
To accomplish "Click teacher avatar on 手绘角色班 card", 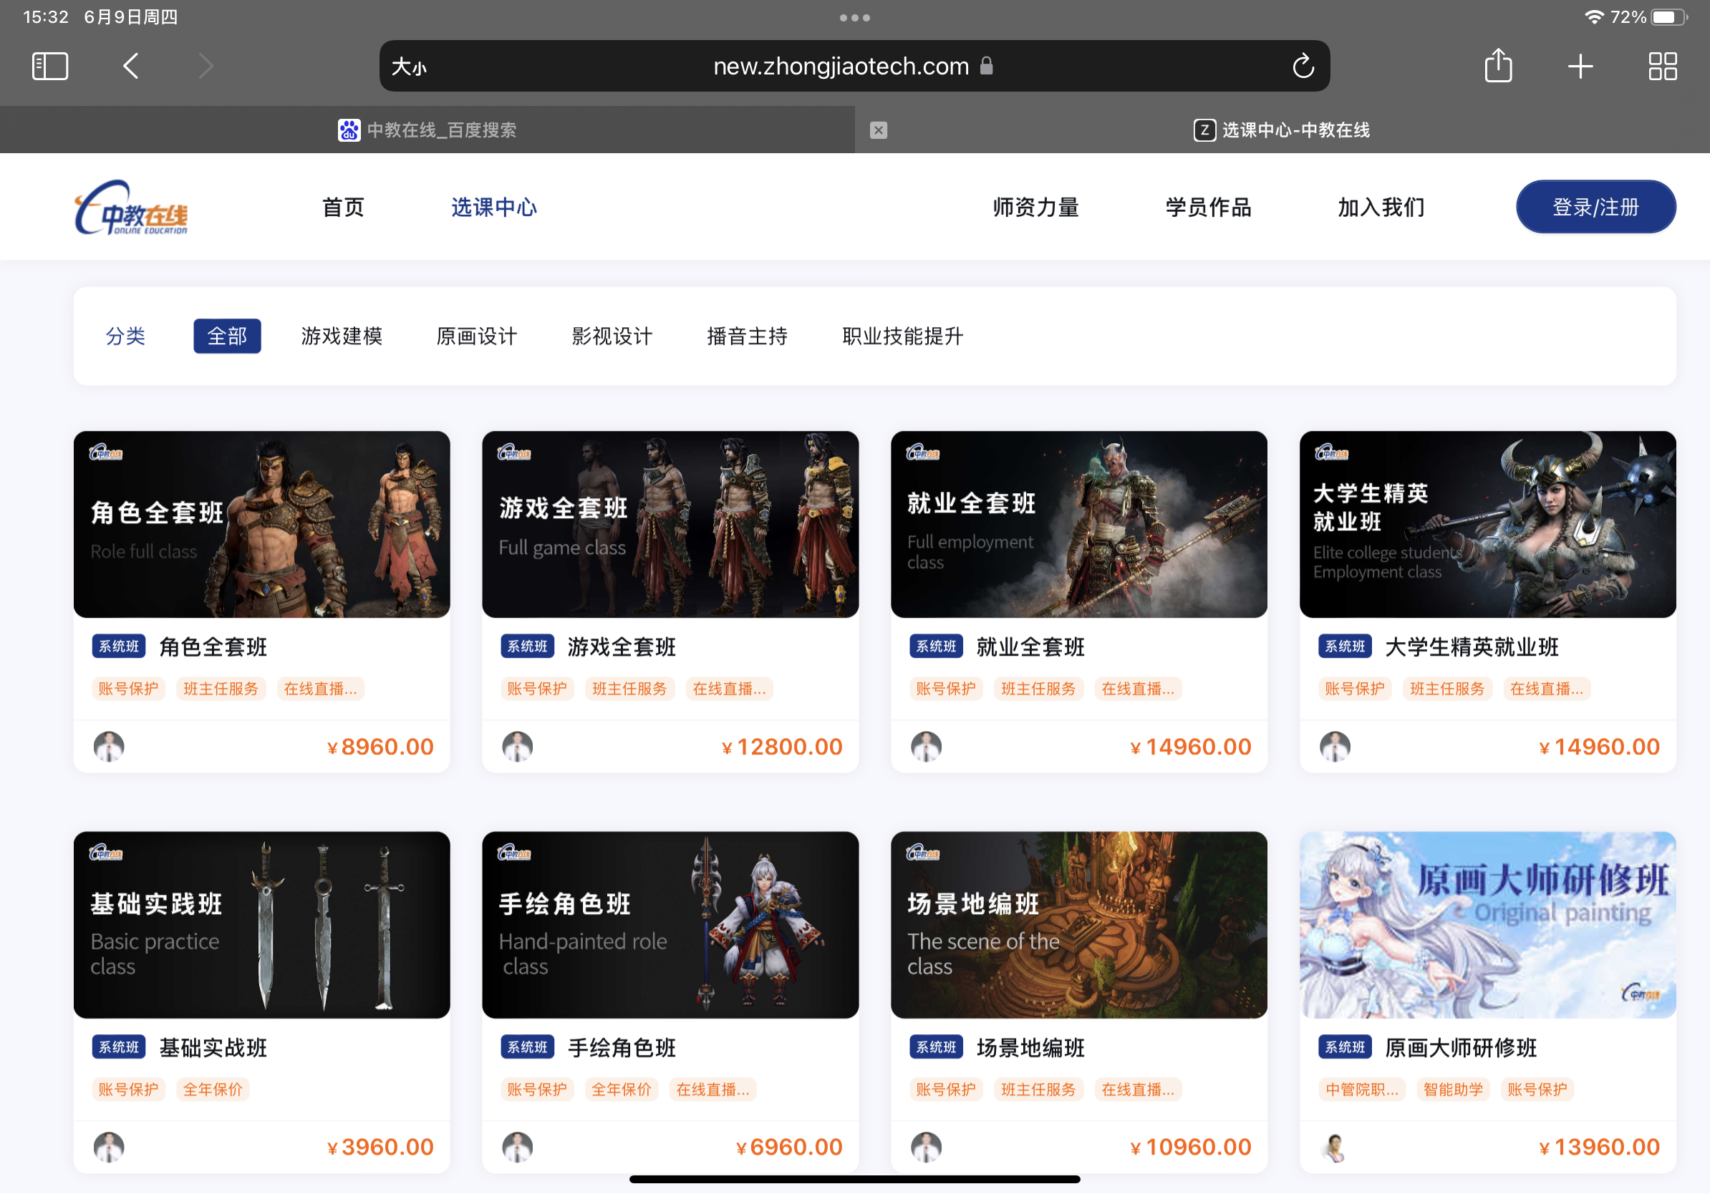I will 518,1147.
